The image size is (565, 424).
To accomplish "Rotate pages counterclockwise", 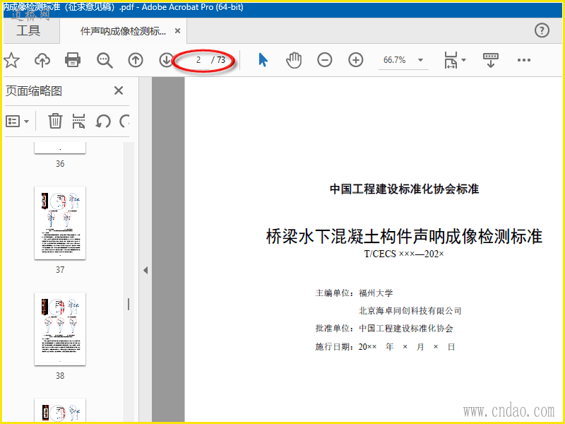I will click(103, 122).
